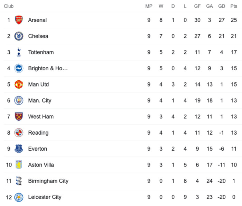This screenshot has height=206, width=242.
Task: Open the Leicester City team link
Action: tap(45, 197)
